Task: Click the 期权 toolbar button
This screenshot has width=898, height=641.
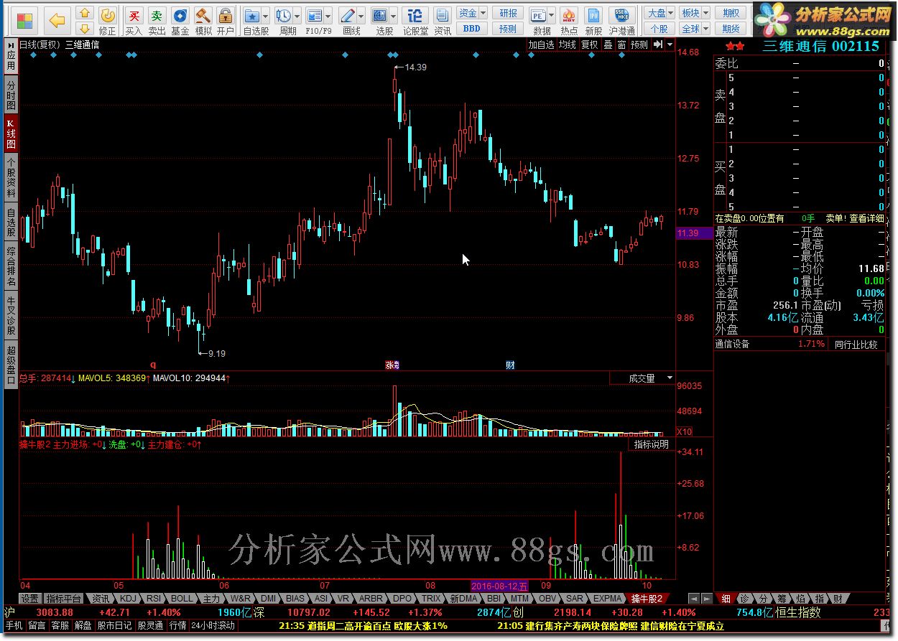Action: coord(731,13)
